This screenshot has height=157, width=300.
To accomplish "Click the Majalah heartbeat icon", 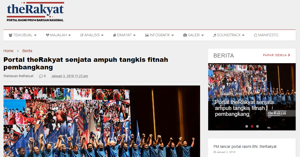I will point(47,35).
